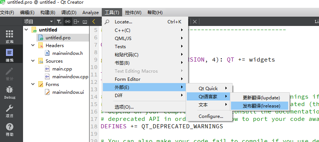Select mainwindow.cpp in the tree
Image resolution: width=319 pixels, height=142 pixels.
(x=70, y=77)
